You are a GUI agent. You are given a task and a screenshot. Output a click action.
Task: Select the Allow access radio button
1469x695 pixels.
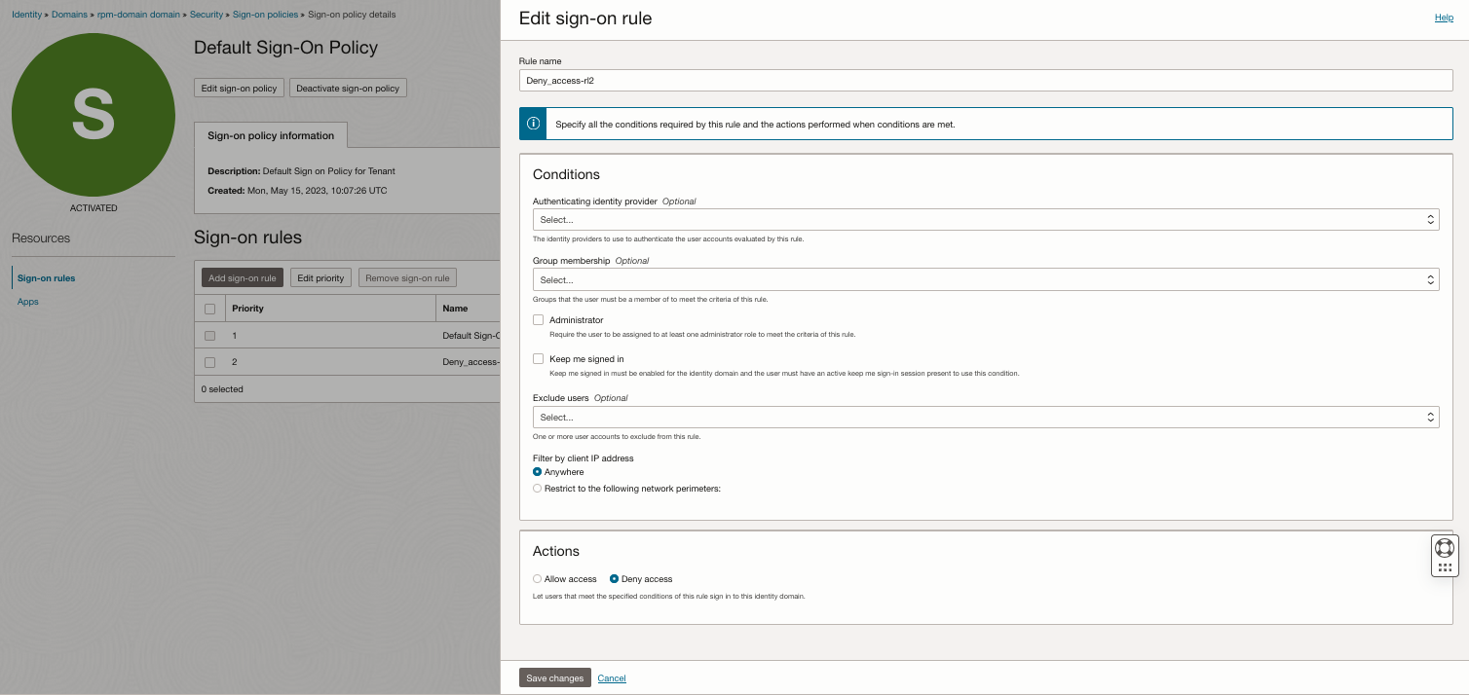tap(537, 579)
